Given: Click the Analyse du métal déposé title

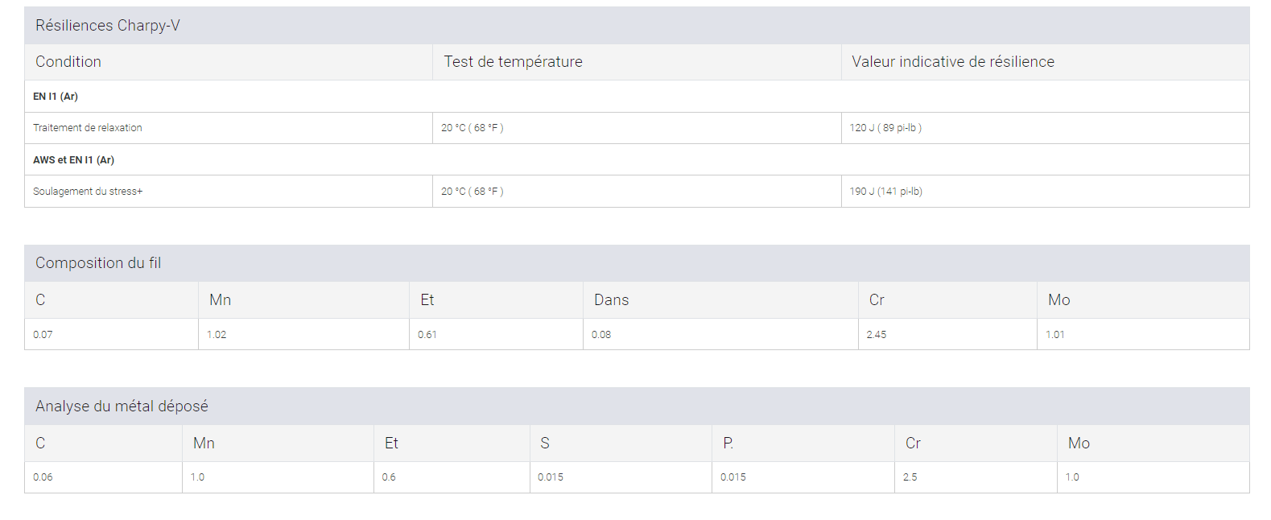Looking at the screenshot, I should (x=122, y=407).
